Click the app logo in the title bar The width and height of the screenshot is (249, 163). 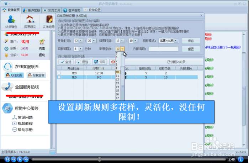tap(6, 4)
